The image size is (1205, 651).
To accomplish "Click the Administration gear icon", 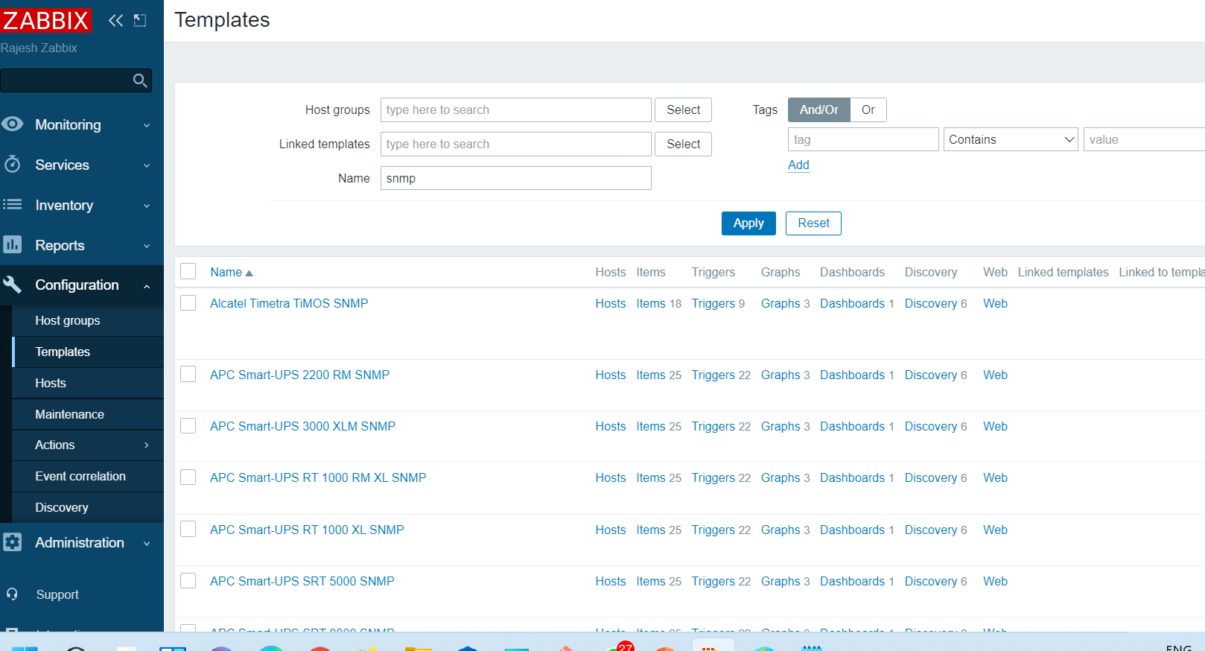I will click(12, 542).
